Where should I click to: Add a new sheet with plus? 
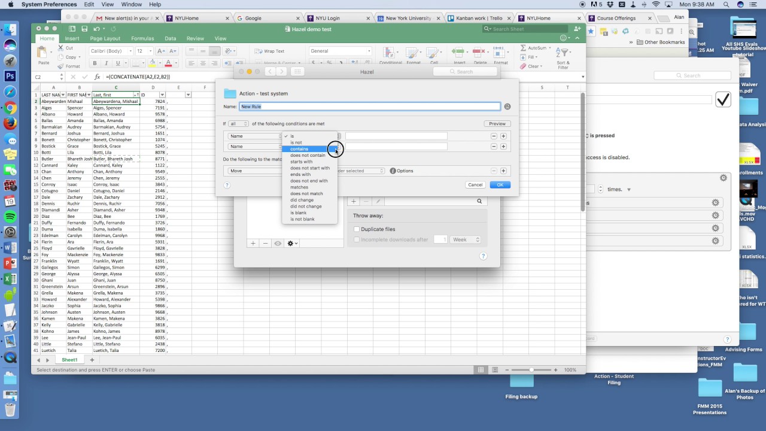[x=92, y=360]
